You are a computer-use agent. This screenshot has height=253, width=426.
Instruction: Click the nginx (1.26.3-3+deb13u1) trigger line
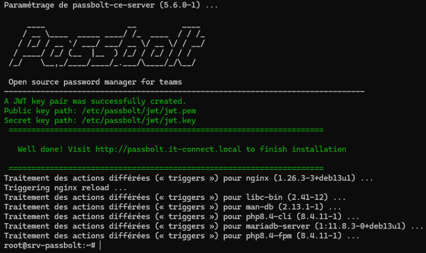[x=191, y=178]
